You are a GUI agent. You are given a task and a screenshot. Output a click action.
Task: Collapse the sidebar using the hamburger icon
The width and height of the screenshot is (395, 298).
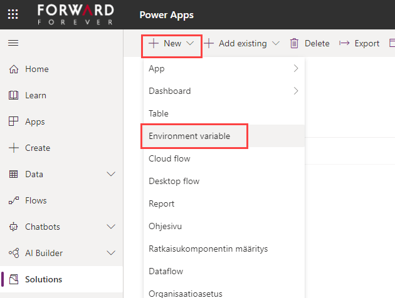(13, 43)
